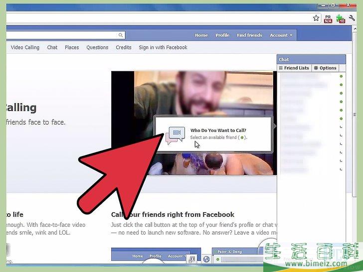Open Find friends in top navigation
This screenshot has height=272, width=363.
249,35
